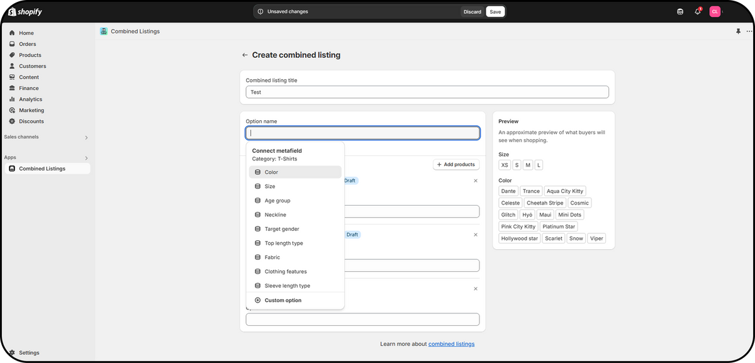Image resolution: width=755 pixels, height=363 pixels.
Task: Click the Add products button
Action: [456, 165]
